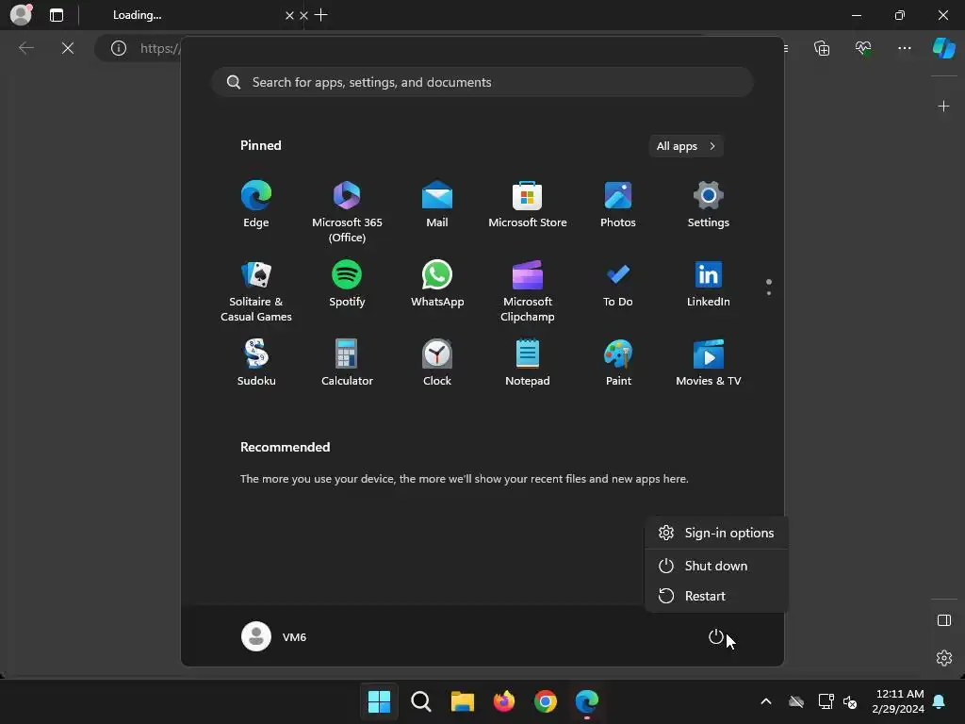965x724 pixels.
Task: Launch Solitaire & Casual Games
Action: (256, 290)
